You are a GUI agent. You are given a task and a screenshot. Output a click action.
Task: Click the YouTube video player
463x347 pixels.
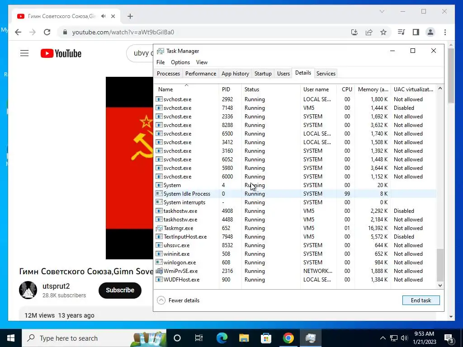click(129, 168)
